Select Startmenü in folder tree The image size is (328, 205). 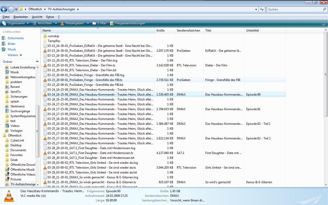click(17, 106)
